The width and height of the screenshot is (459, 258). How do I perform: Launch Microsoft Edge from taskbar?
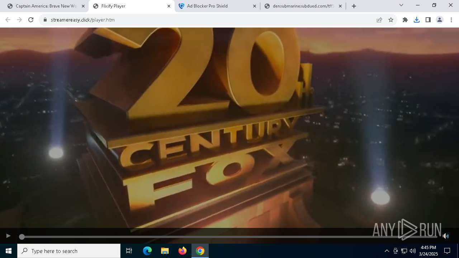[x=147, y=251]
